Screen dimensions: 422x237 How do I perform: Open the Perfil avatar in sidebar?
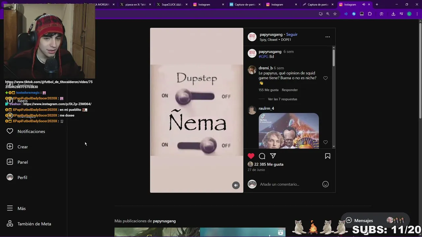tap(10, 177)
